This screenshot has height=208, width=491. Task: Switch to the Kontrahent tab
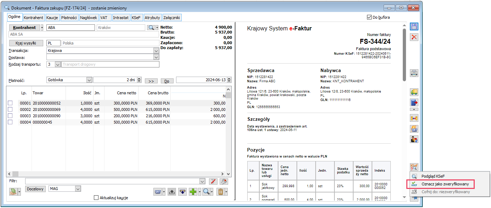[34, 17]
